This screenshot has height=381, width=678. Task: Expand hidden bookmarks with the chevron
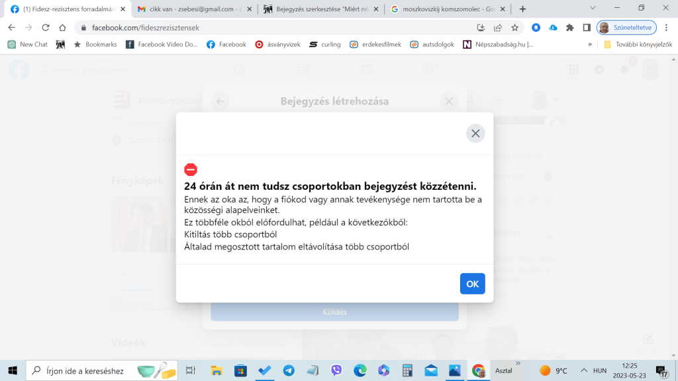(x=589, y=44)
